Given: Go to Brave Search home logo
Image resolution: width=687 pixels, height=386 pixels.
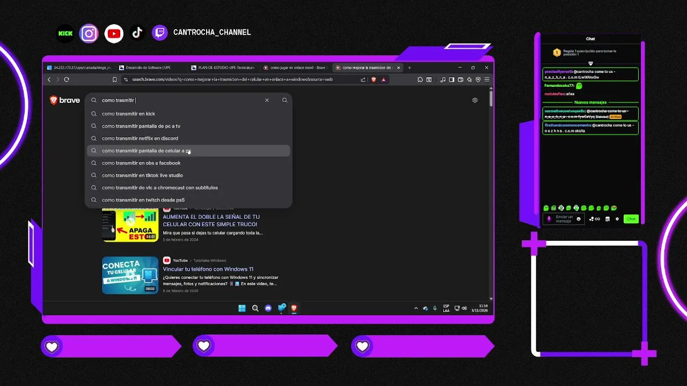Looking at the screenshot, I should coord(65,100).
